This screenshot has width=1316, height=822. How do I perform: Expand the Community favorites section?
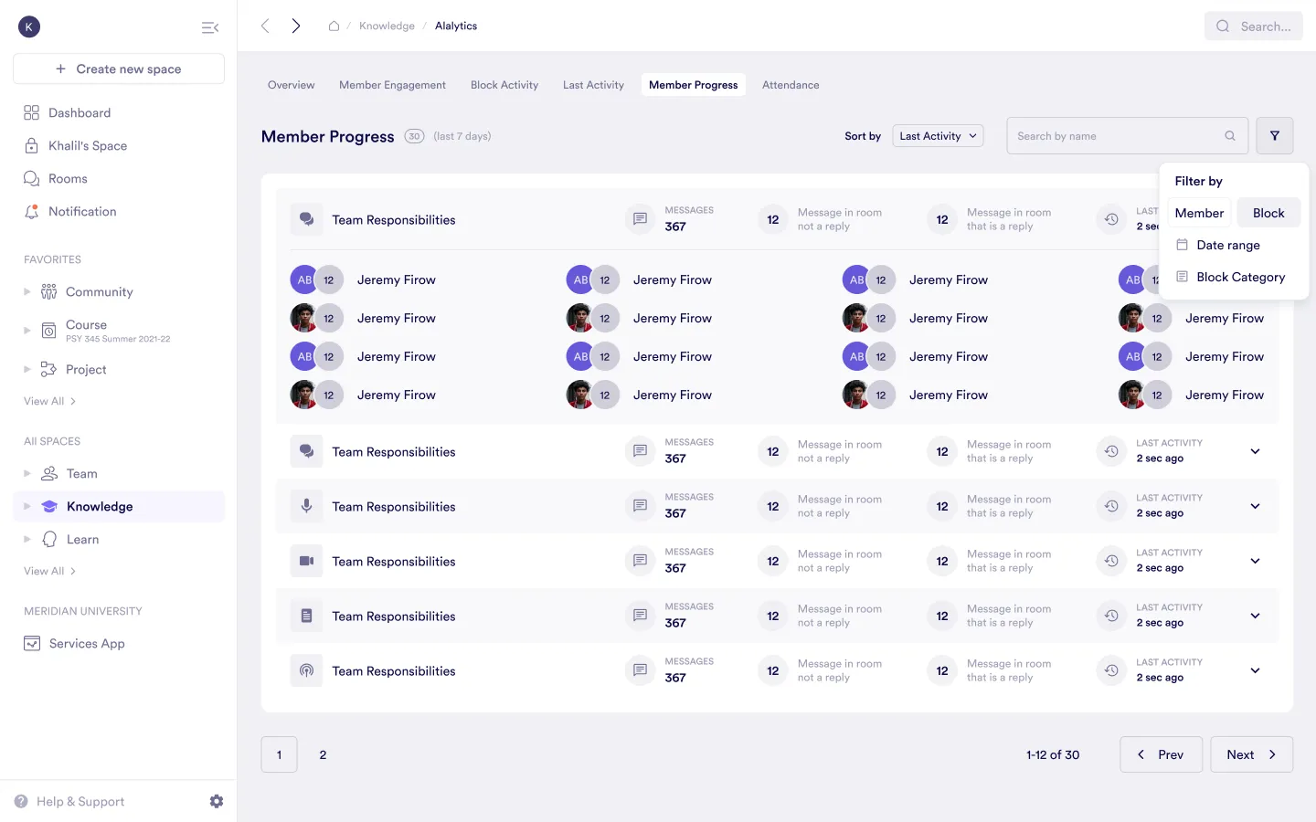[27, 291]
